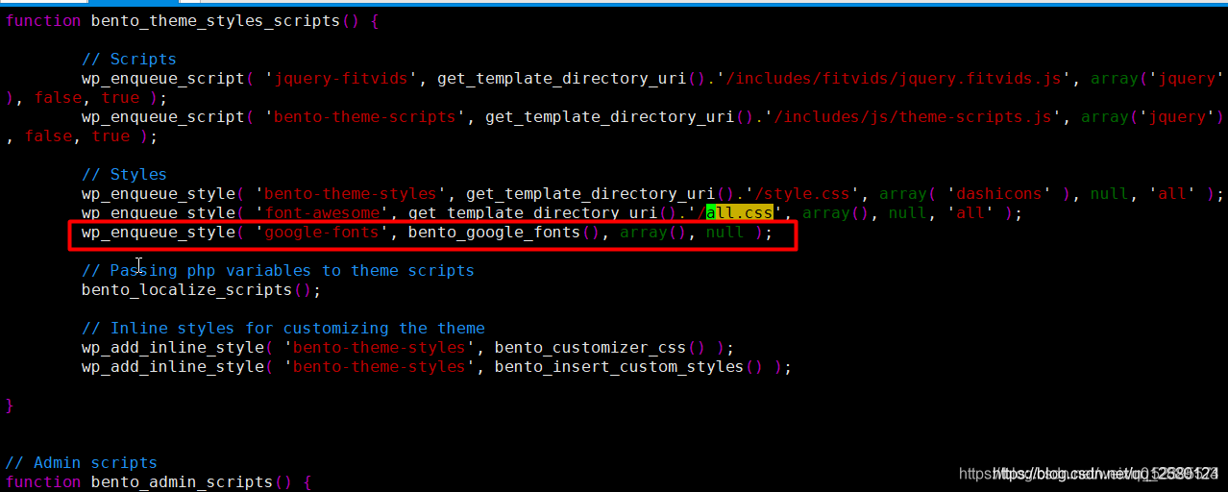This screenshot has width=1228, height=492.
Task: Click the highlighted all.css search match
Action: coord(740,212)
